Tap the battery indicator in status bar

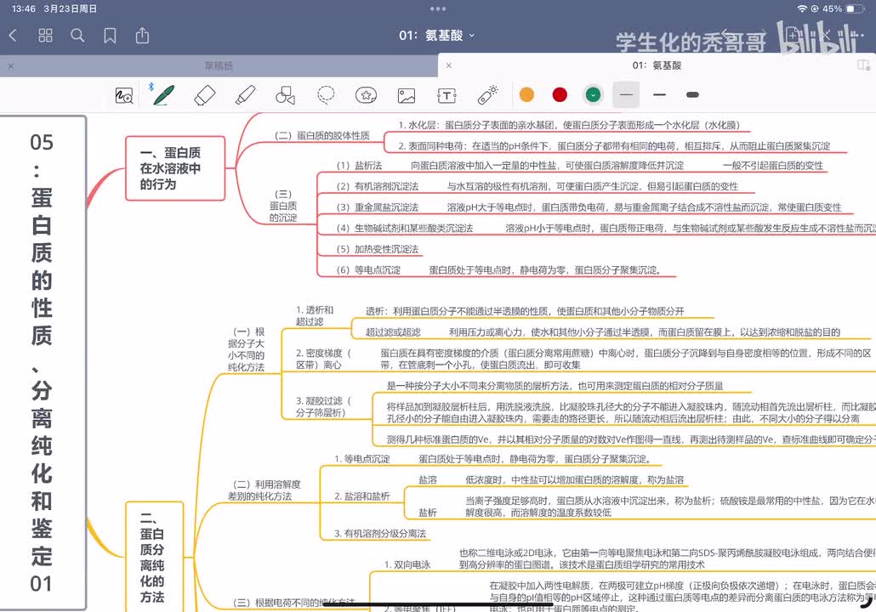pyautogui.click(x=855, y=9)
